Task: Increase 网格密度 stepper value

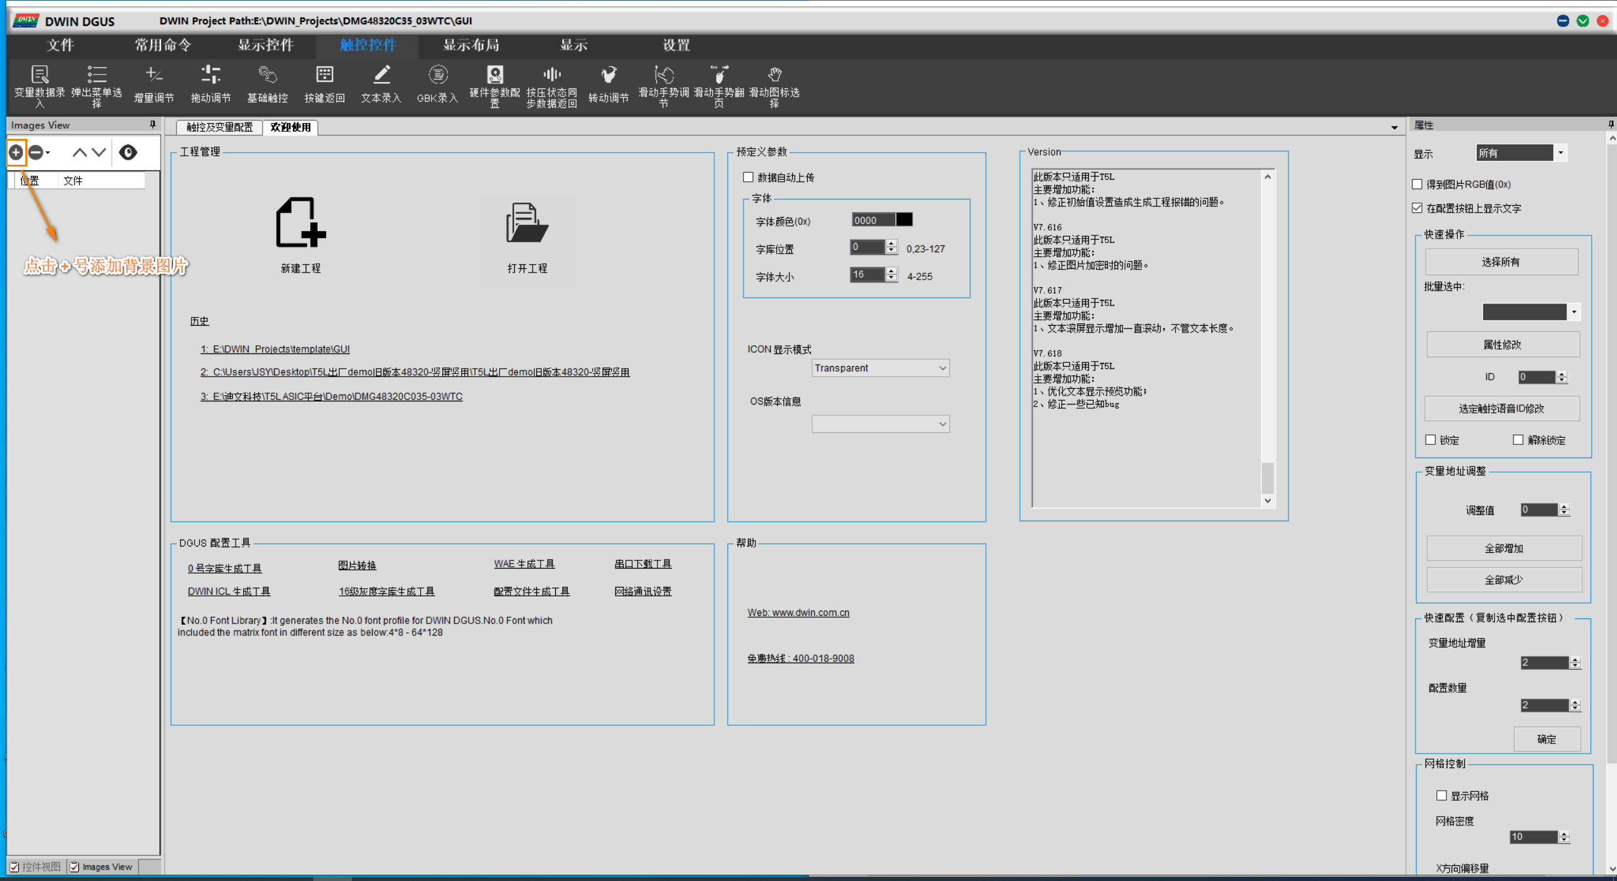Action: (1565, 834)
